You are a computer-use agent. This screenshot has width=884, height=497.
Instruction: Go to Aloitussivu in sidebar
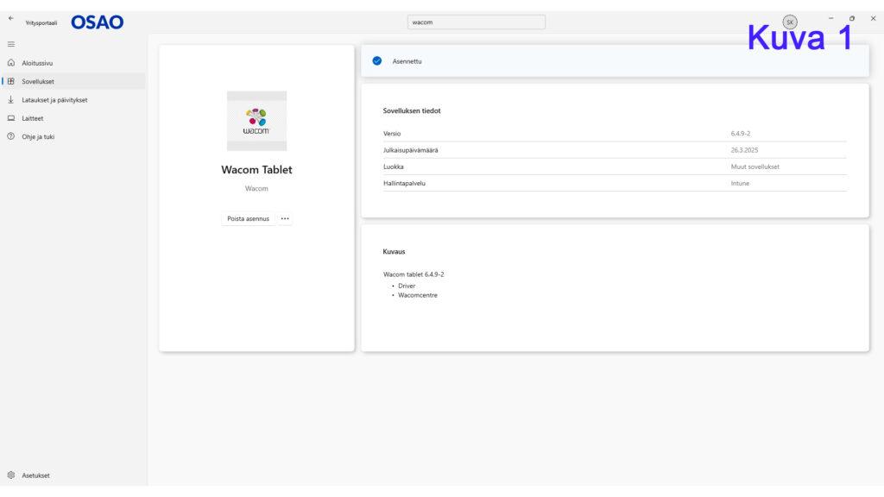37,63
